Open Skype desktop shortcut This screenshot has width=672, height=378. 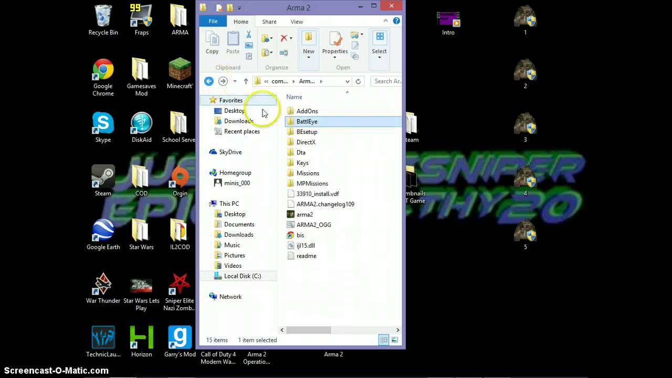[x=103, y=128]
